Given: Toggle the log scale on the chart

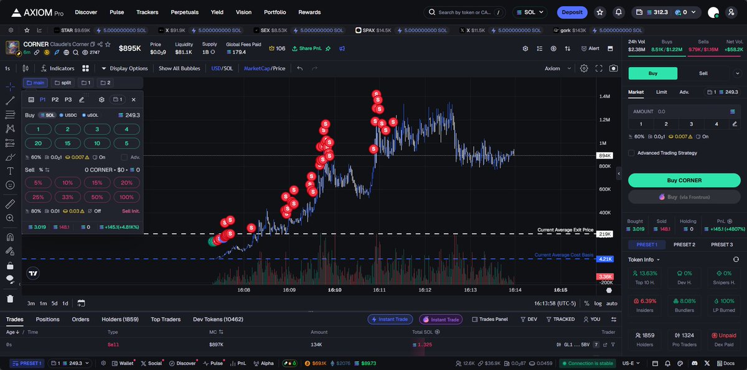Looking at the screenshot, I should (x=598, y=303).
